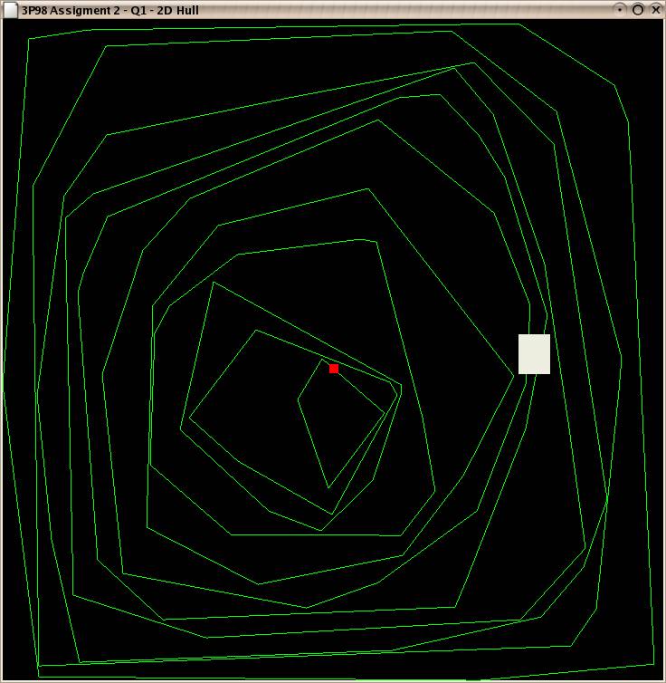666x683 pixels.
Task: Open the window menu icon in title bar
Action: (10, 11)
